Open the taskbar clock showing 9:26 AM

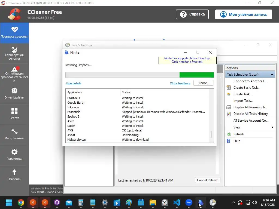coord(268,202)
